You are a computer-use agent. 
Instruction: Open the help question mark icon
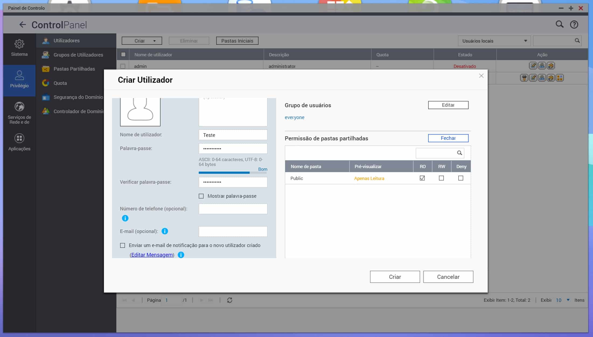(574, 25)
